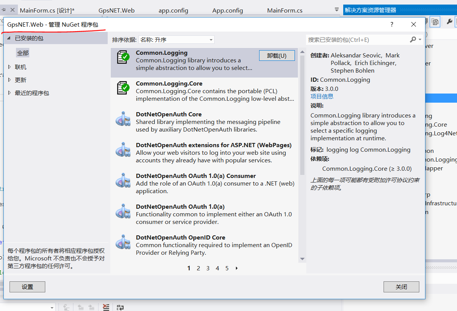Focus the search installed packages field
This screenshot has width=457, height=311.
357,40
